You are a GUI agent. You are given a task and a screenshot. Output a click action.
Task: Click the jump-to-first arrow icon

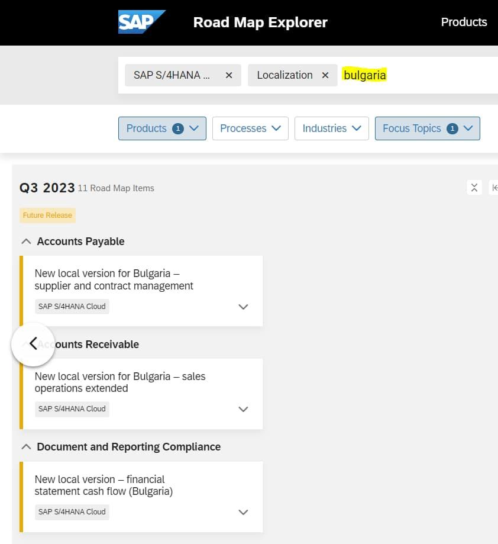click(x=494, y=188)
